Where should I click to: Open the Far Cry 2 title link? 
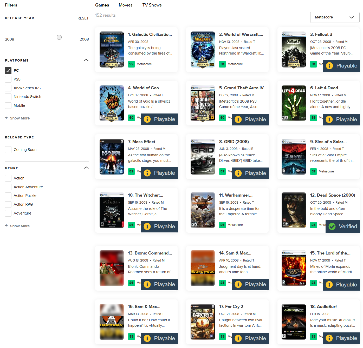pos(231,306)
